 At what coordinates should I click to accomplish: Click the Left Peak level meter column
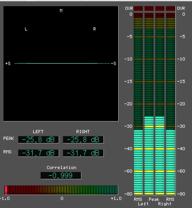pyautogui.click(x=149, y=104)
